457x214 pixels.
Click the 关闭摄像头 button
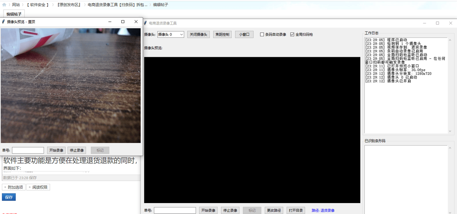[x=199, y=34]
